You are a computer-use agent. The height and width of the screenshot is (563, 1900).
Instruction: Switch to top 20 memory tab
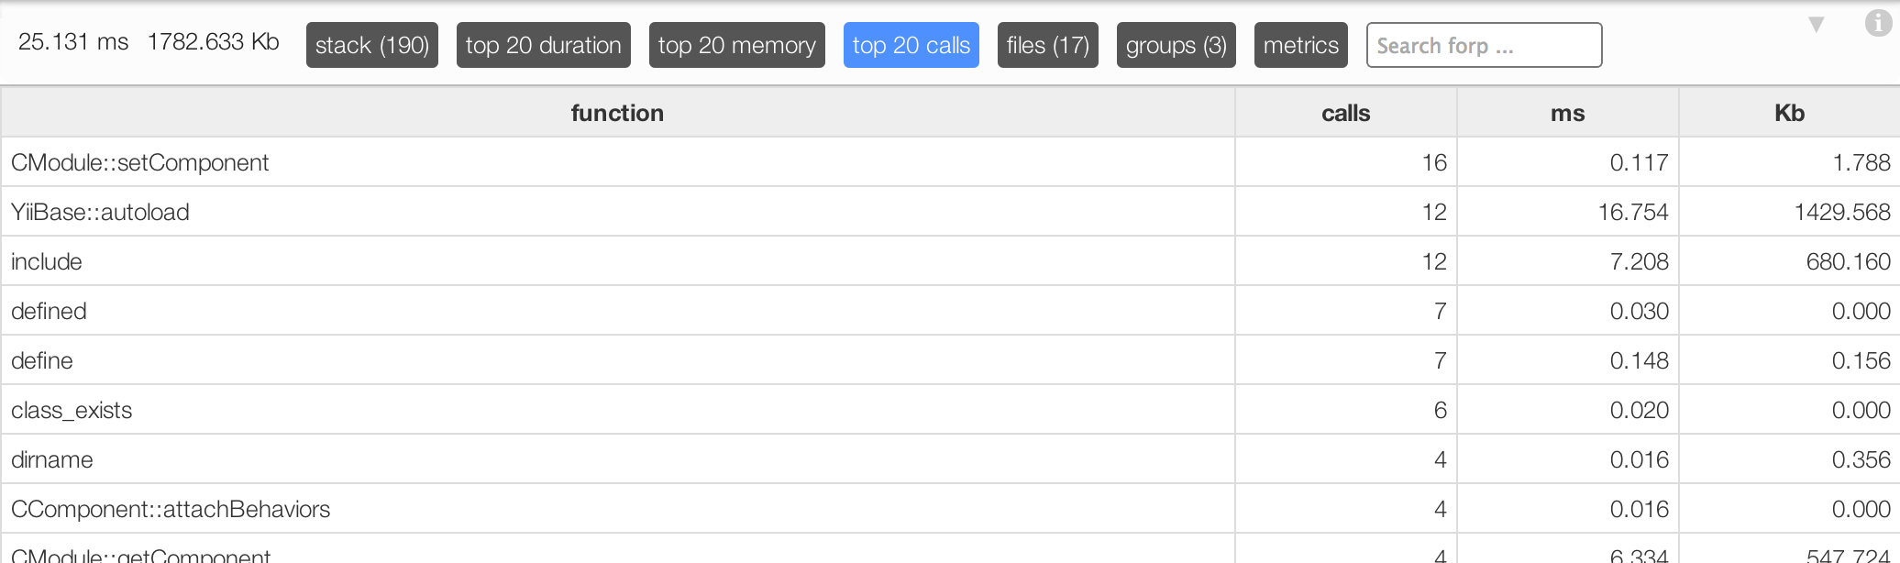(x=737, y=45)
